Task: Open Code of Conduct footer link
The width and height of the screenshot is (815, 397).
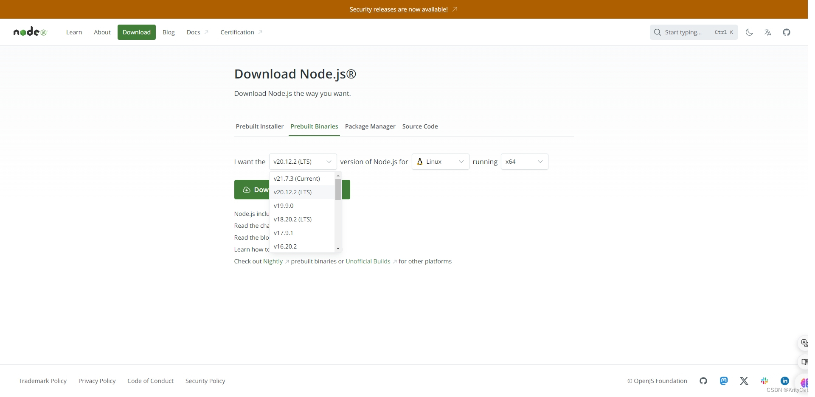Action: (150, 381)
